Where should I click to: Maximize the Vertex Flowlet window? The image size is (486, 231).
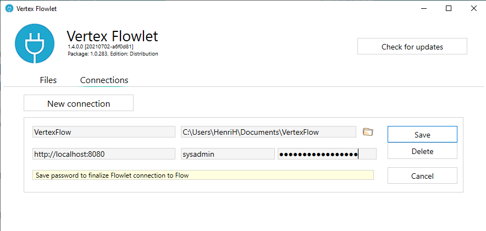[x=449, y=9]
